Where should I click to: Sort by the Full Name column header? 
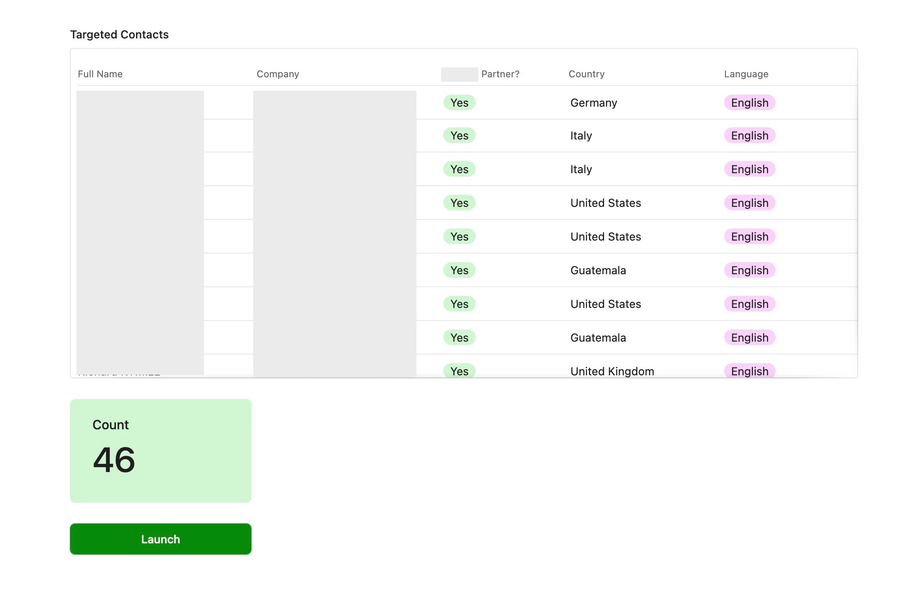coord(100,74)
